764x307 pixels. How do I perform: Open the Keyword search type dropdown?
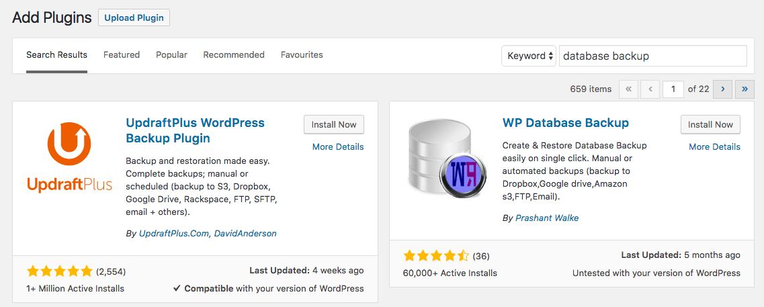pyautogui.click(x=529, y=56)
